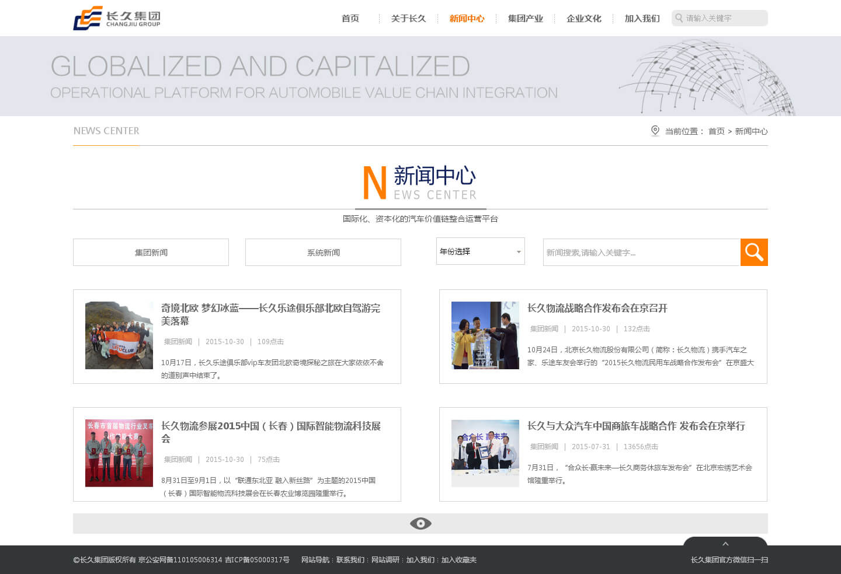This screenshot has width=841, height=574.
Task: Open 首页 in the top menu
Action: 350,19
